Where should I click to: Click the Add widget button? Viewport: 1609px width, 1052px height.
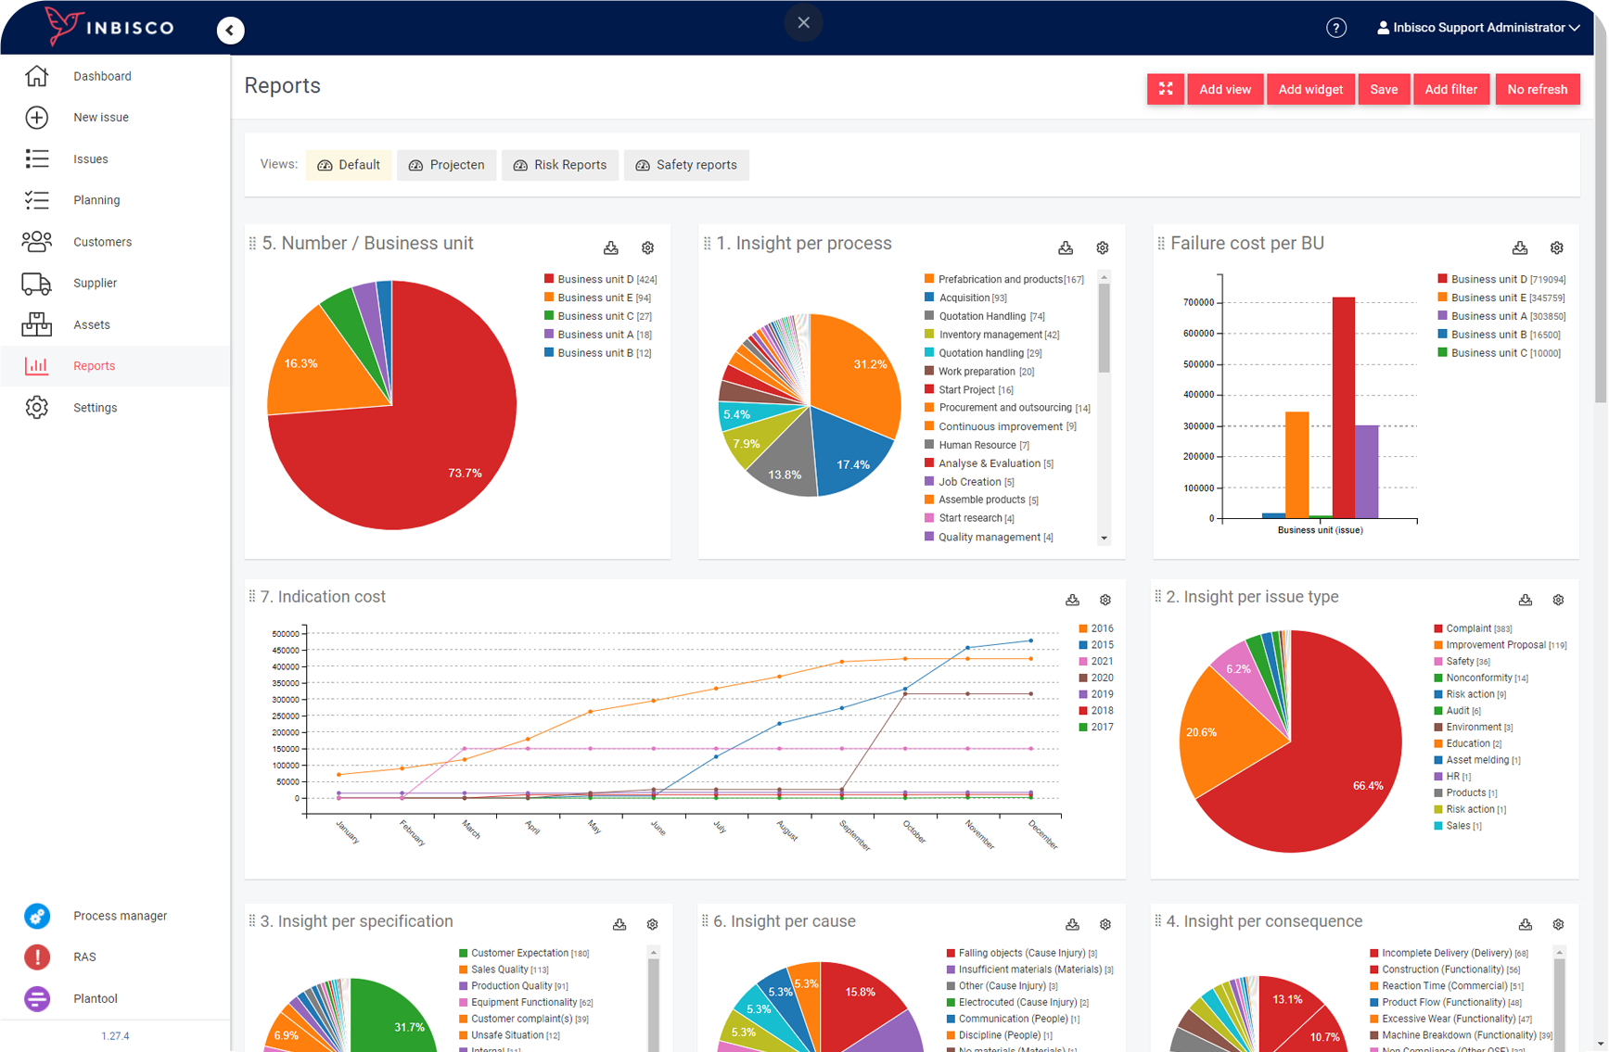(x=1310, y=89)
